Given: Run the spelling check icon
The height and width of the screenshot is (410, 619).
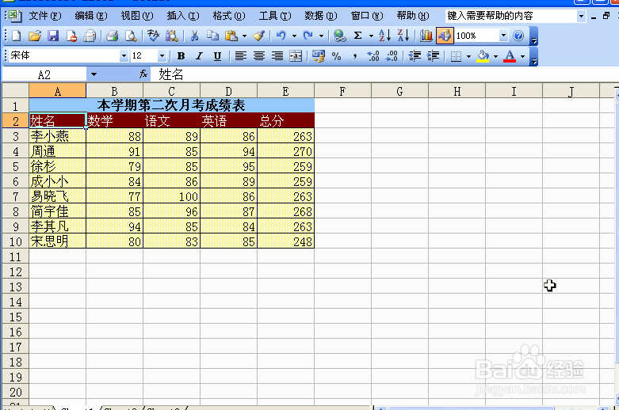Looking at the screenshot, I should pyautogui.click(x=153, y=36).
